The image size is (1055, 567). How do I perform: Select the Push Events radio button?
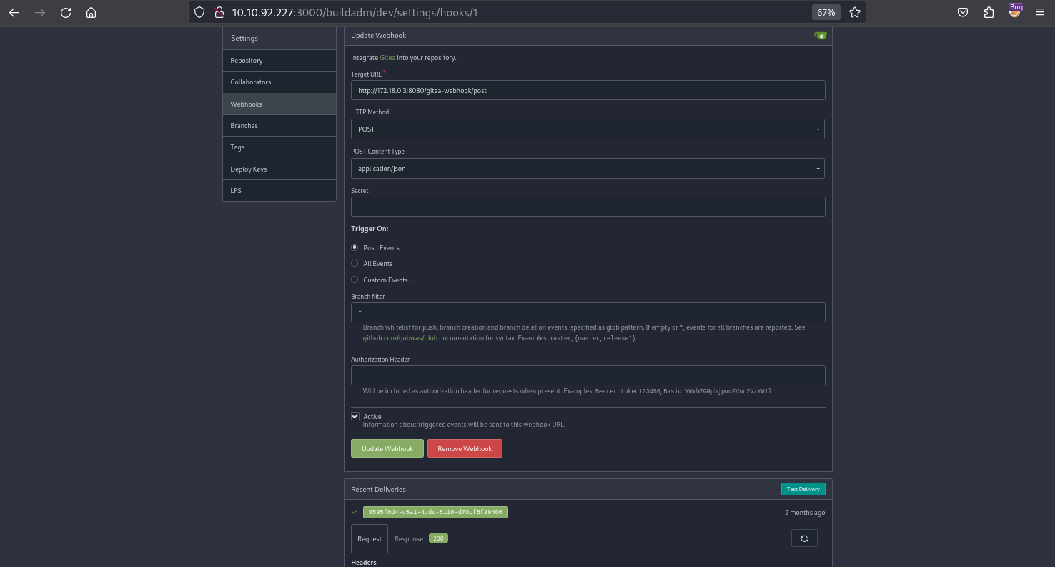(355, 247)
